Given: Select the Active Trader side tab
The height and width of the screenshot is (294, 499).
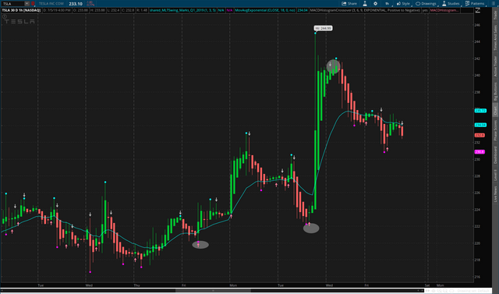Looking at the screenshot, I should click(x=496, y=66).
